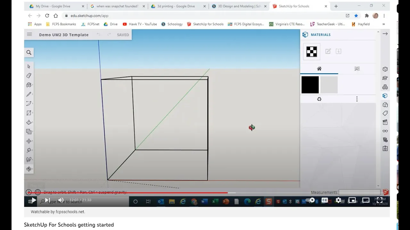Screen dimensions: 410x230
Task: Open the SketchUp hamburger menu
Action: tap(29, 34)
